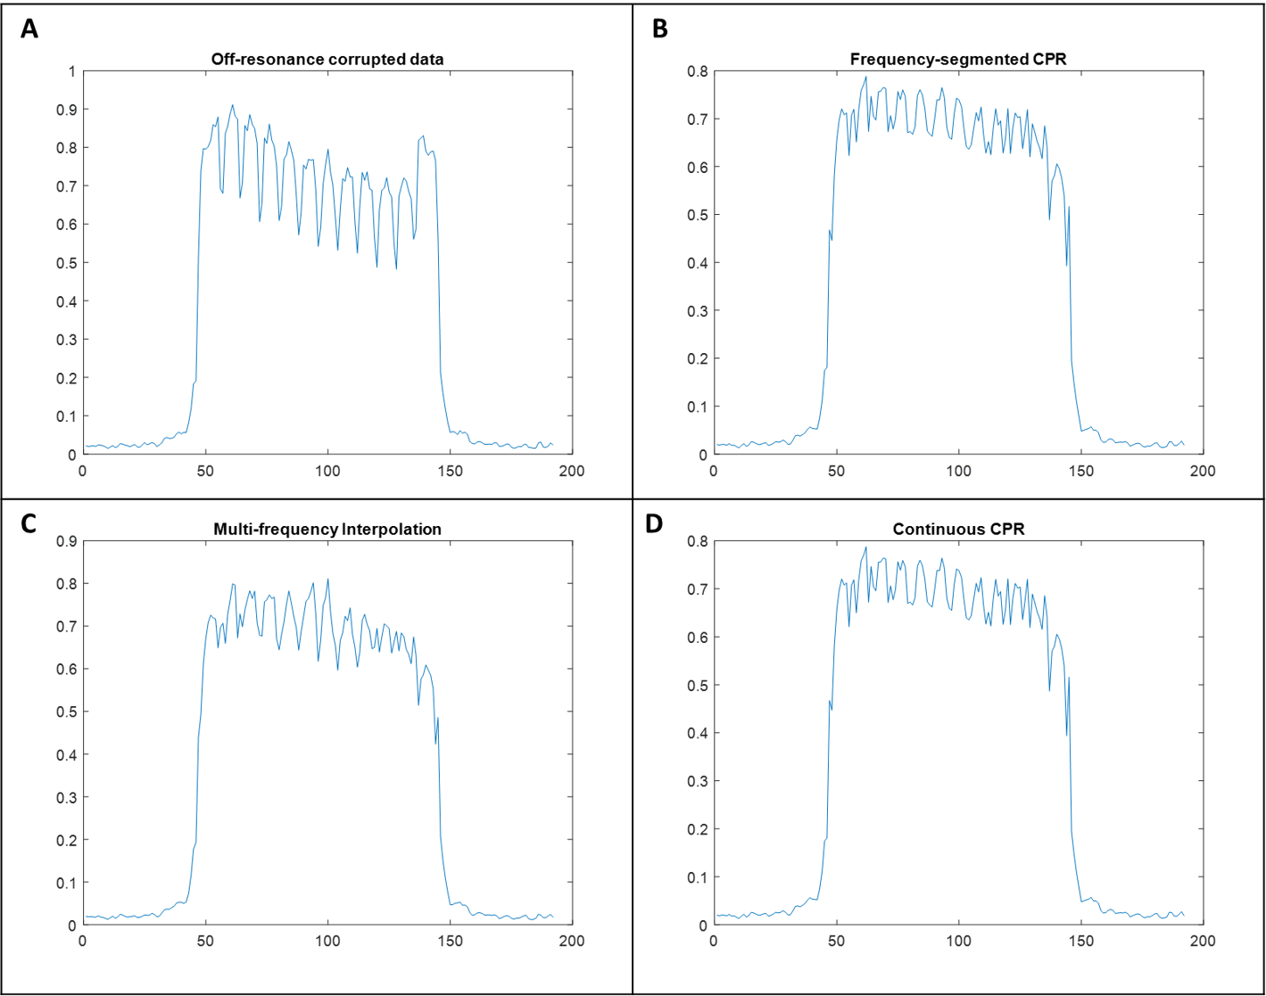Screen dimensions: 1266x996
Task: Click inside the top-left plot with y-axis to 1
Action: (x=327, y=262)
